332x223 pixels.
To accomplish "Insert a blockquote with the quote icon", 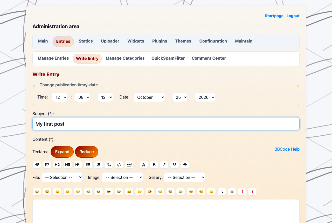I will (x=109, y=165).
